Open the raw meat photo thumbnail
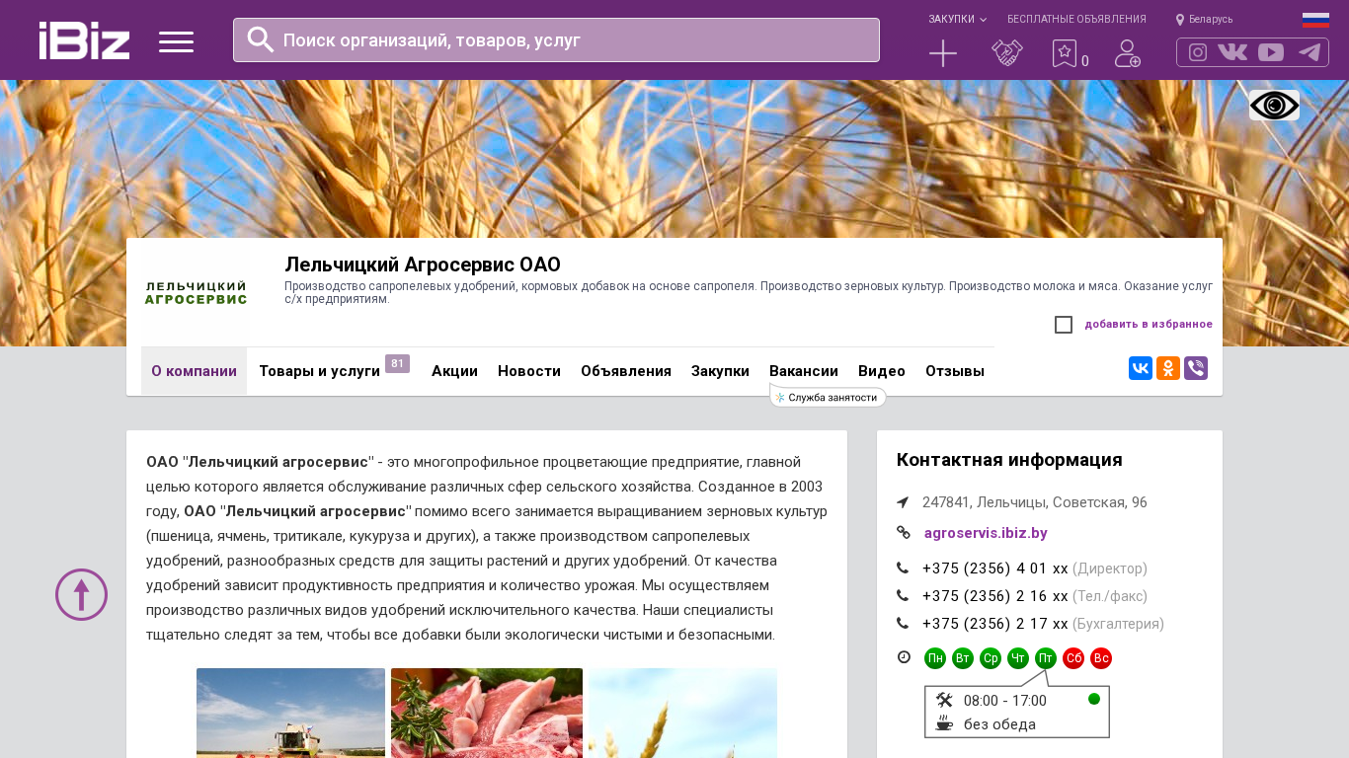The height and width of the screenshot is (758, 1349). [487, 713]
